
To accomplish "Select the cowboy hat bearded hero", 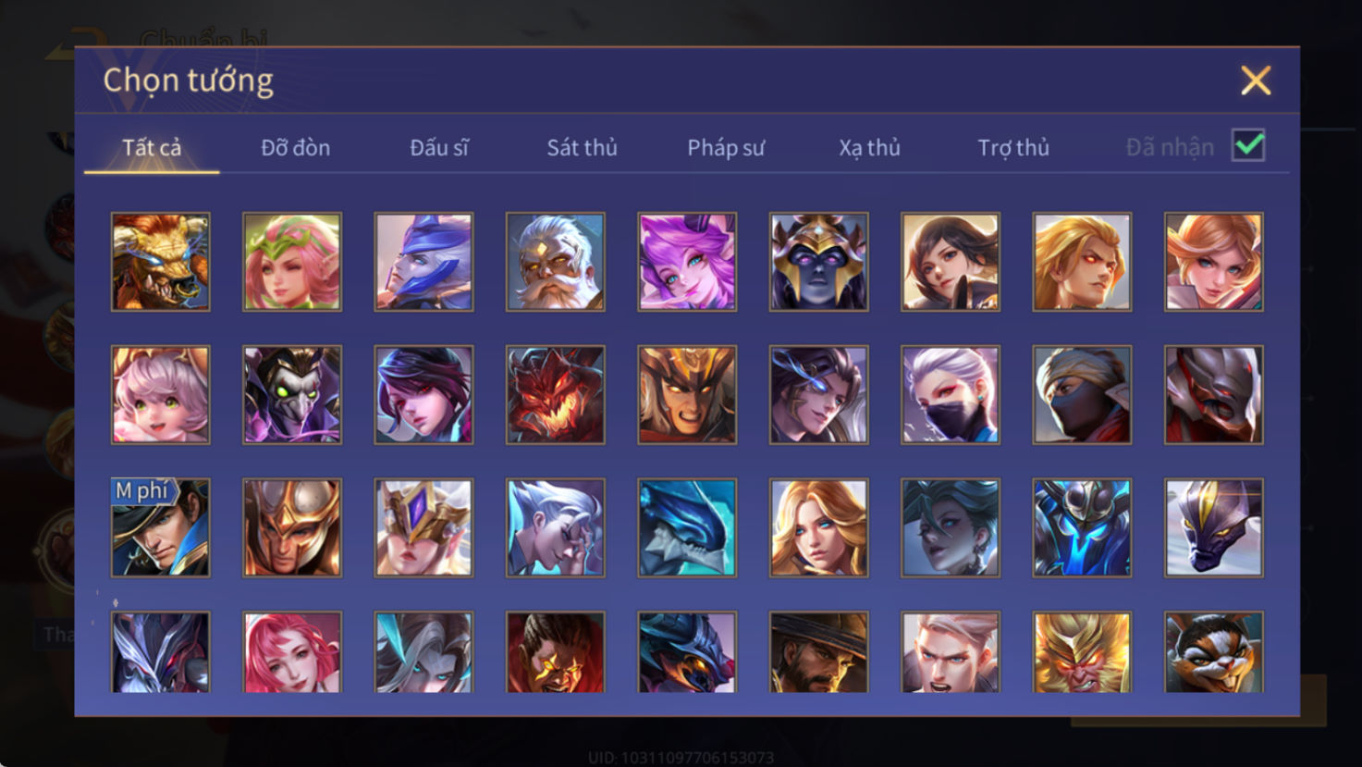I will (x=819, y=652).
